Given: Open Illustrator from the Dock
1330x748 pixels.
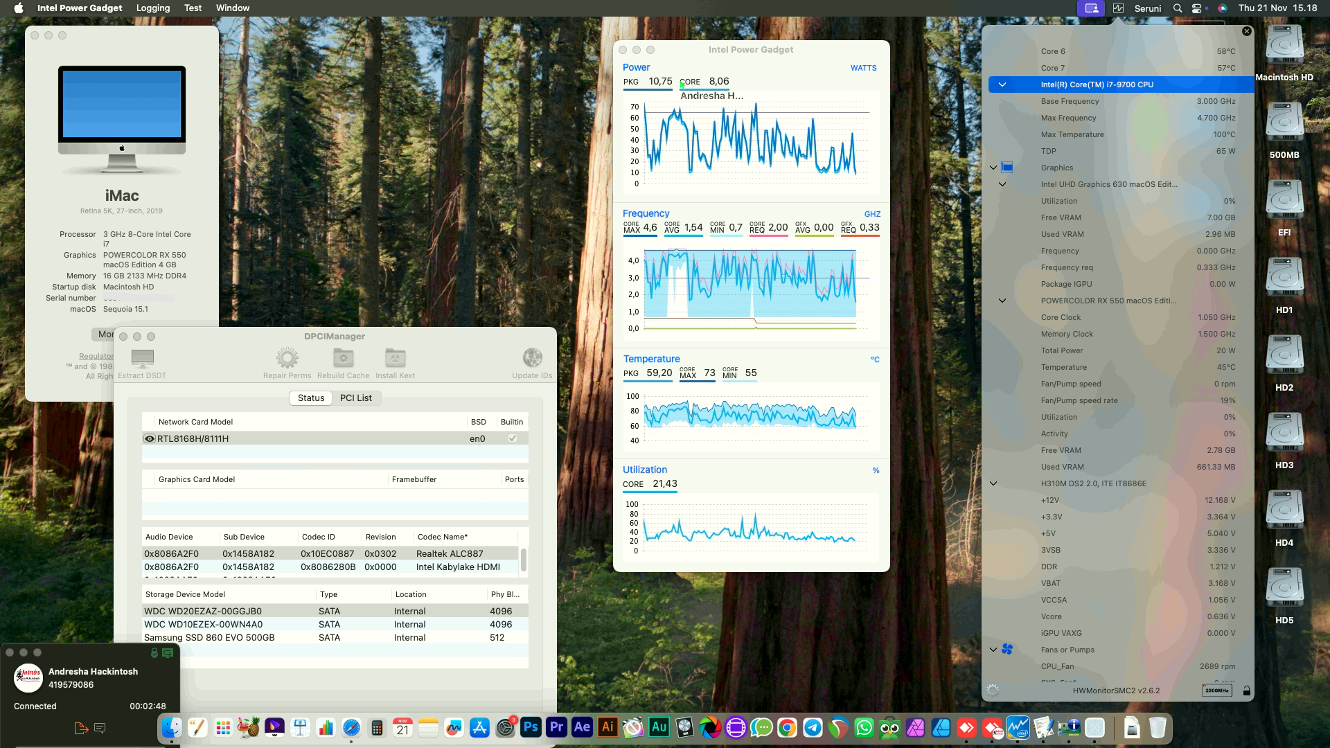Looking at the screenshot, I should coord(608,727).
